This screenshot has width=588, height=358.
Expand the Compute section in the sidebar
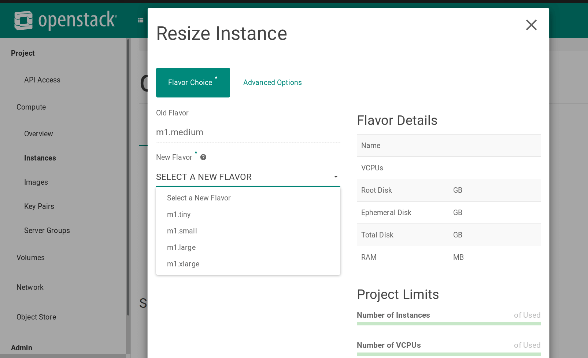tap(31, 107)
